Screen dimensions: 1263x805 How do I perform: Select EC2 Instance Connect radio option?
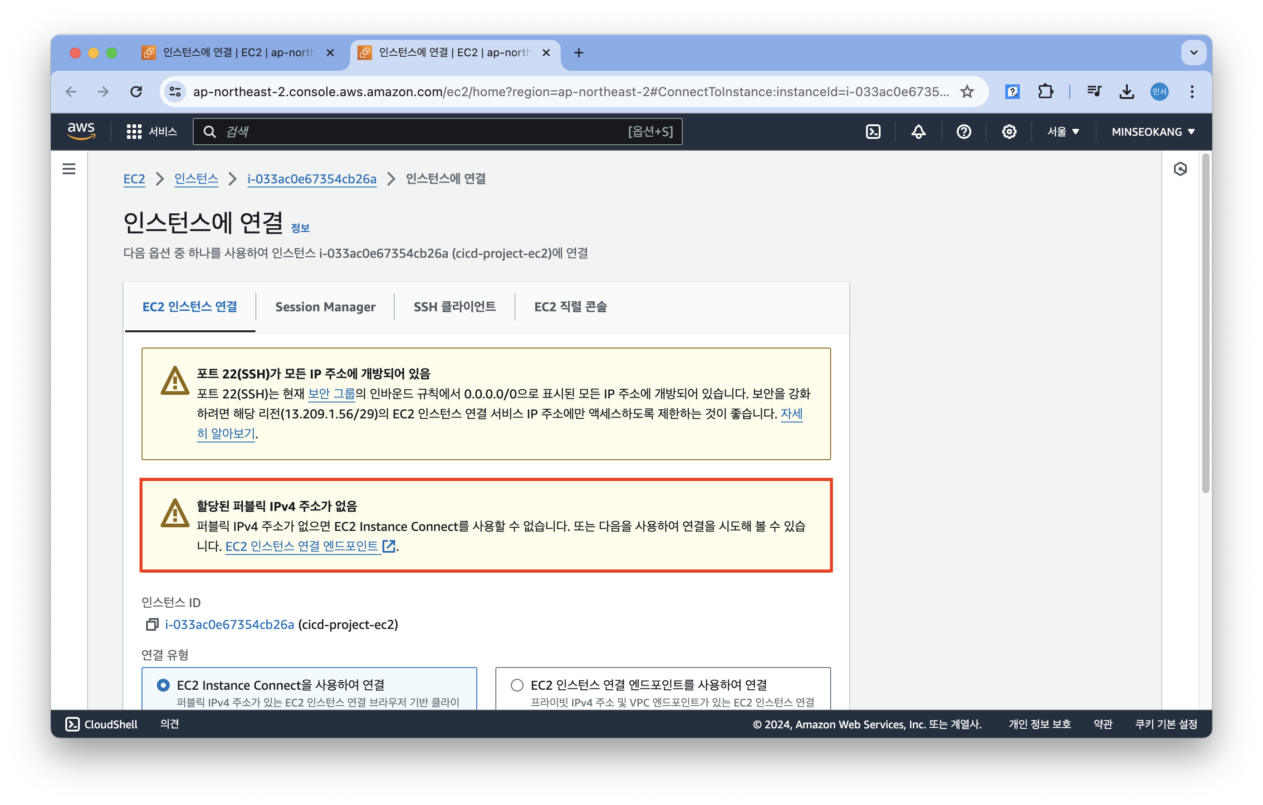pyautogui.click(x=164, y=685)
